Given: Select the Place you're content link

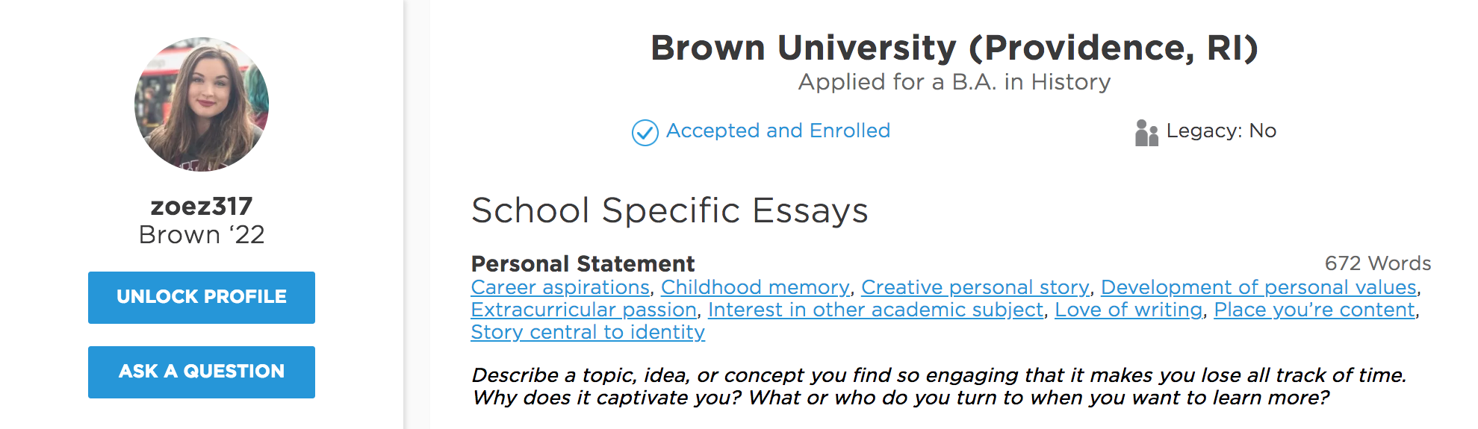Looking at the screenshot, I should pyautogui.click(x=1314, y=310).
